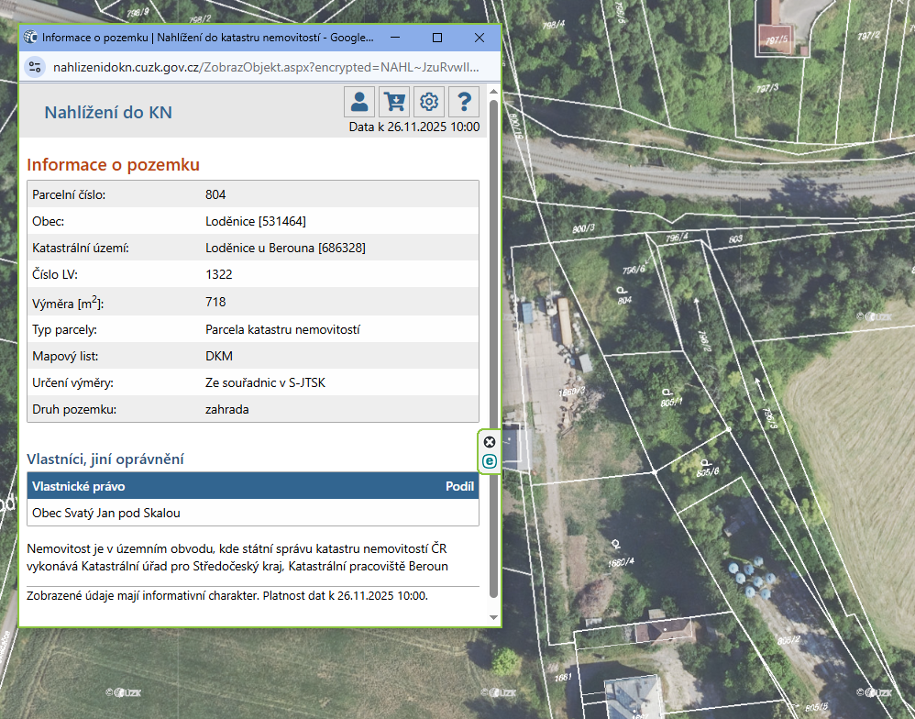
Task: Open the Loděnice [531464] municipality entry
Action: click(x=255, y=221)
